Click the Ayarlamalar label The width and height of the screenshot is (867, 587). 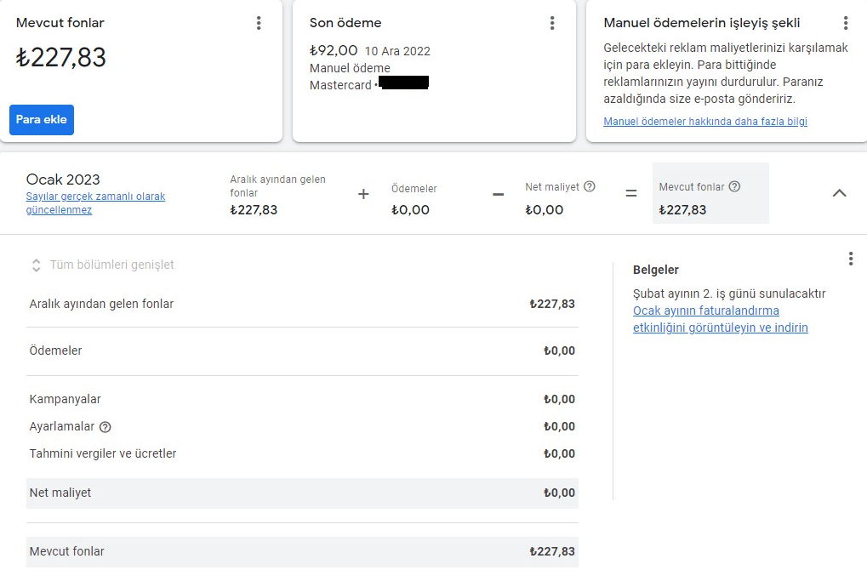62,426
